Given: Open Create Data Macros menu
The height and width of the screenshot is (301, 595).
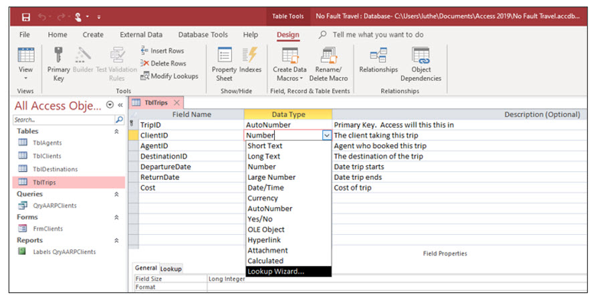Looking at the screenshot, I should pyautogui.click(x=289, y=64).
